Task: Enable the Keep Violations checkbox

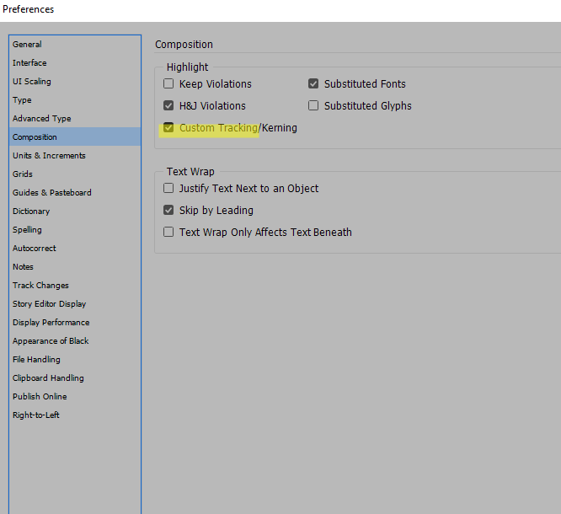Action: pyautogui.click(x=169, y=84)
